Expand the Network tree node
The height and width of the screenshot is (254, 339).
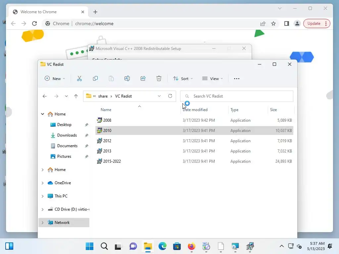coord(43,223)
